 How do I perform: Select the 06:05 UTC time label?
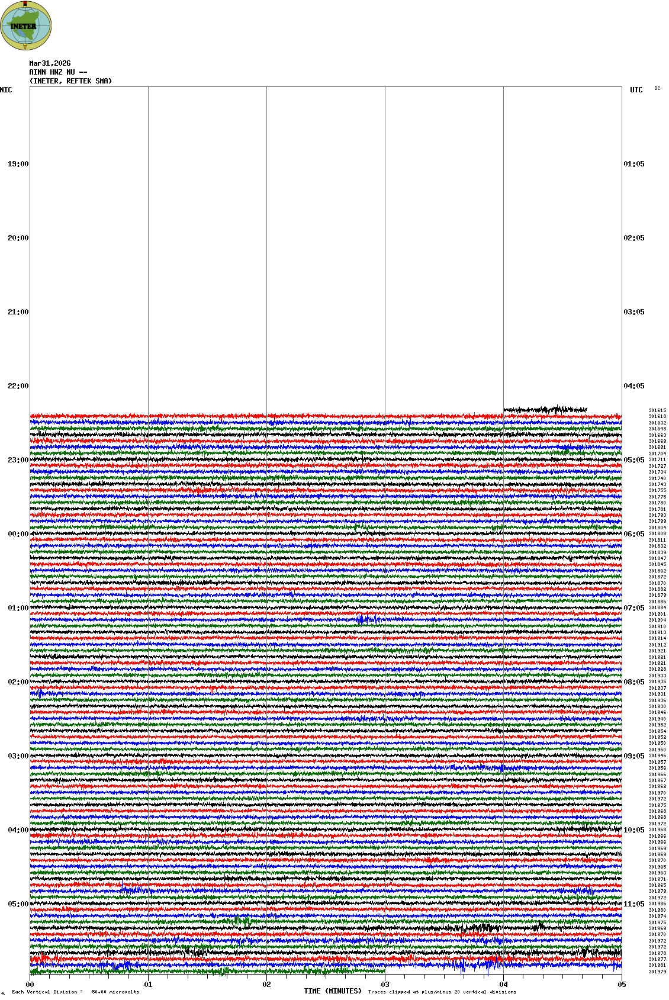click(x=634, y=534)
